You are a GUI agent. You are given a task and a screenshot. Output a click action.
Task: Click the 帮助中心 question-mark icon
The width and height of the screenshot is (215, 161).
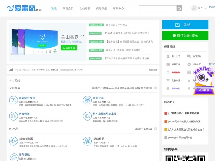[168, 89]
